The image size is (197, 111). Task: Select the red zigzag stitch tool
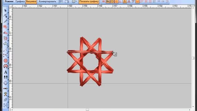(6, 27)
